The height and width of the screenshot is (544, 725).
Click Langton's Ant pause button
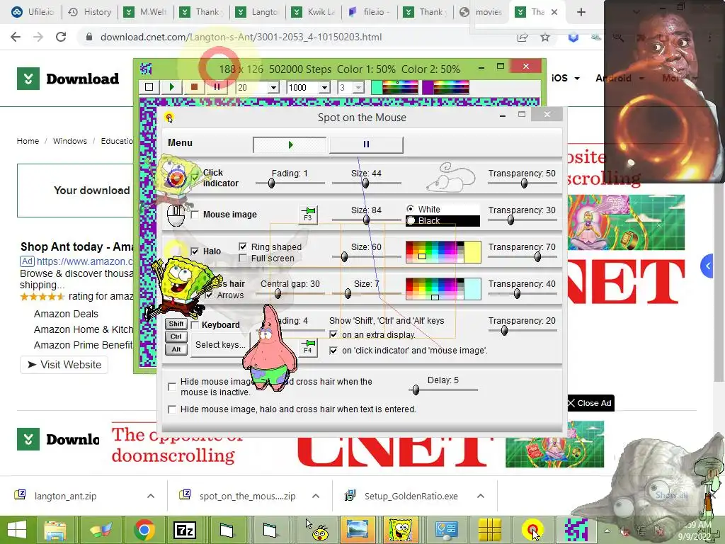[x=217, y=87]
